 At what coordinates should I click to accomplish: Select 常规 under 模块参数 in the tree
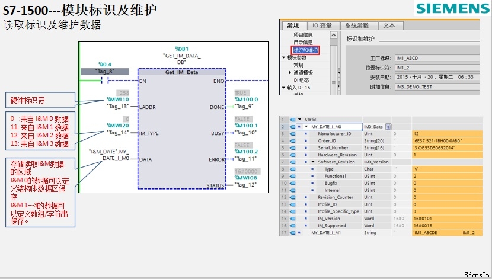point(298,65)
